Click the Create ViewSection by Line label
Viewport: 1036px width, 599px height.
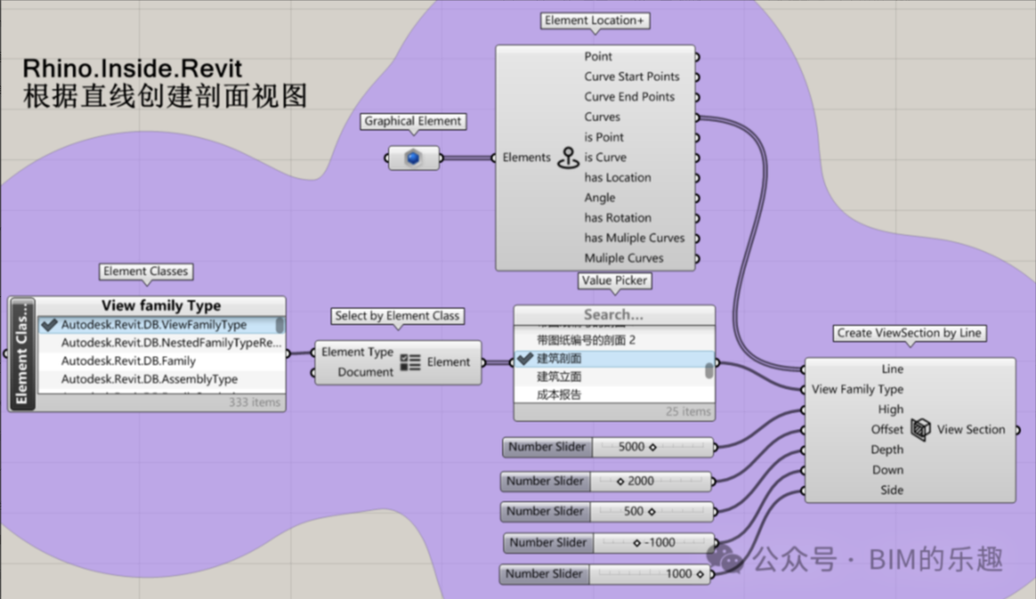909,333
